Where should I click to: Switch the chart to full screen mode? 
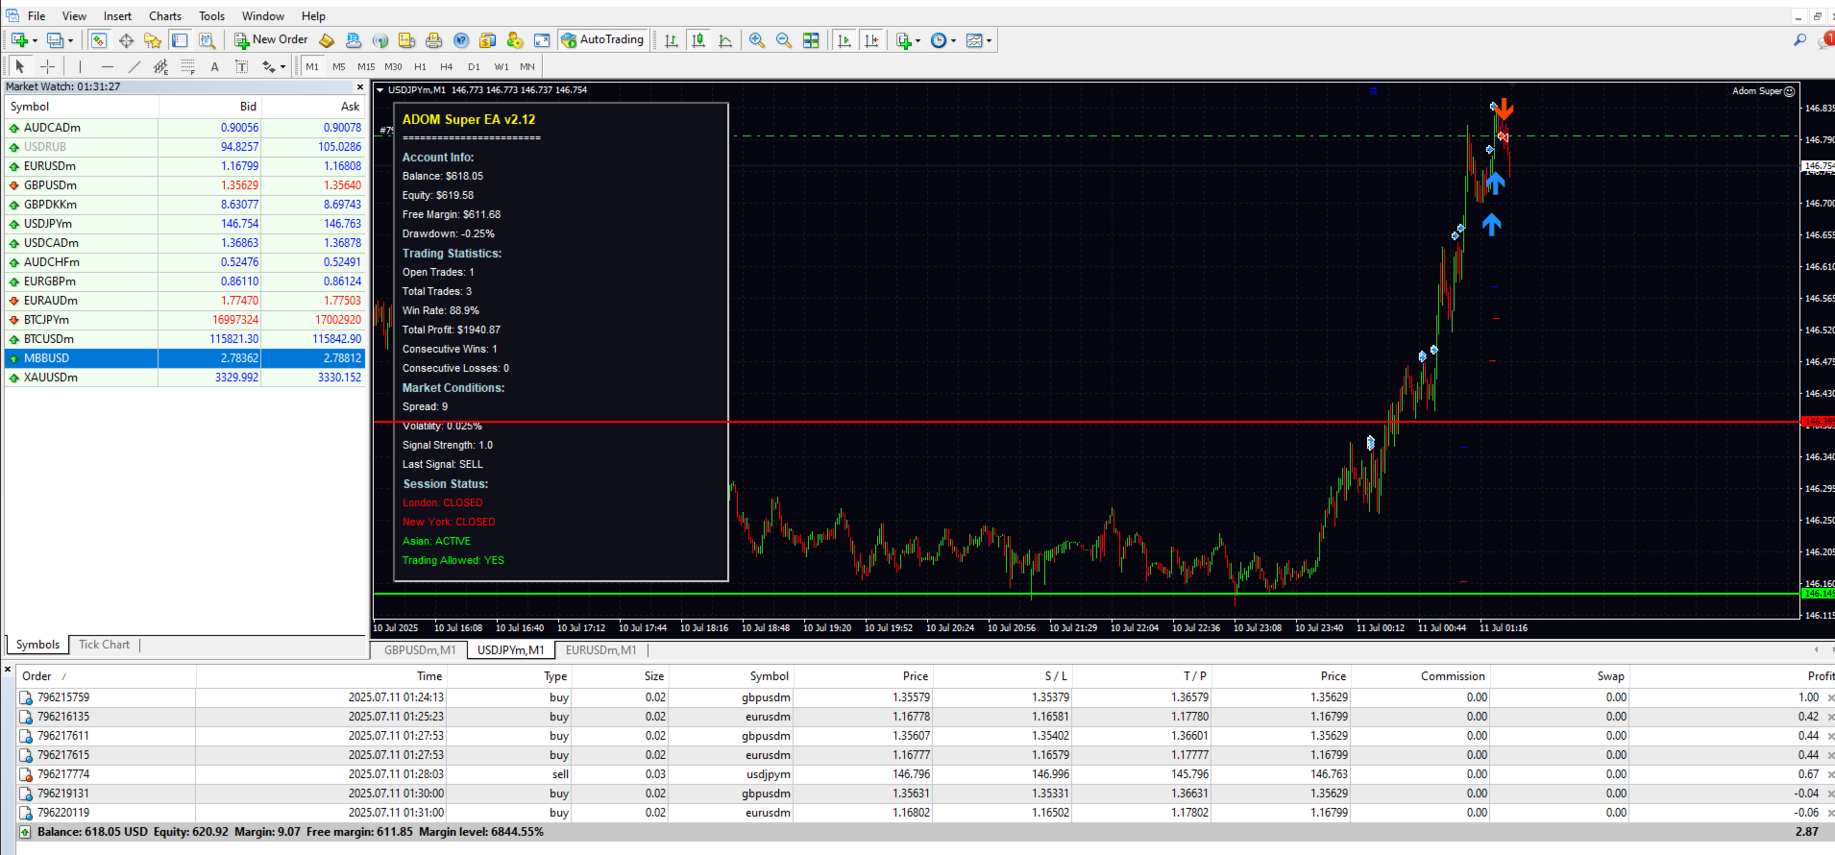tap(542, 40)
